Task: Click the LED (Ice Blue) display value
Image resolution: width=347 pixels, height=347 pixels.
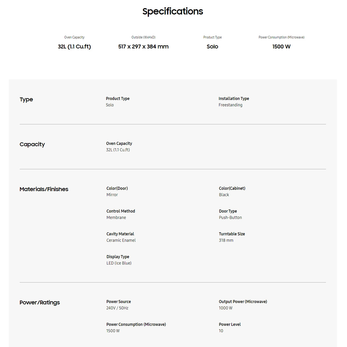Action: [x=119, y=263]
